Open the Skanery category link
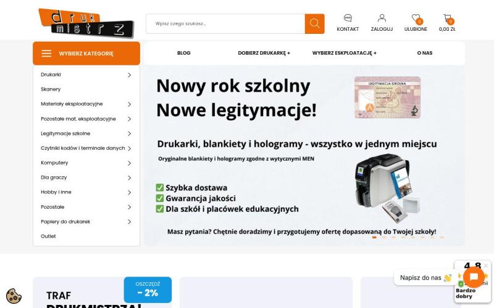This screenshot has height=308, width=494. (x=51, y=89)
